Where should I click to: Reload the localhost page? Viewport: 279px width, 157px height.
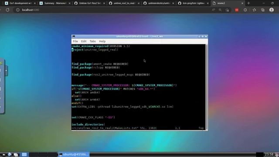click(x=7, y=10)
